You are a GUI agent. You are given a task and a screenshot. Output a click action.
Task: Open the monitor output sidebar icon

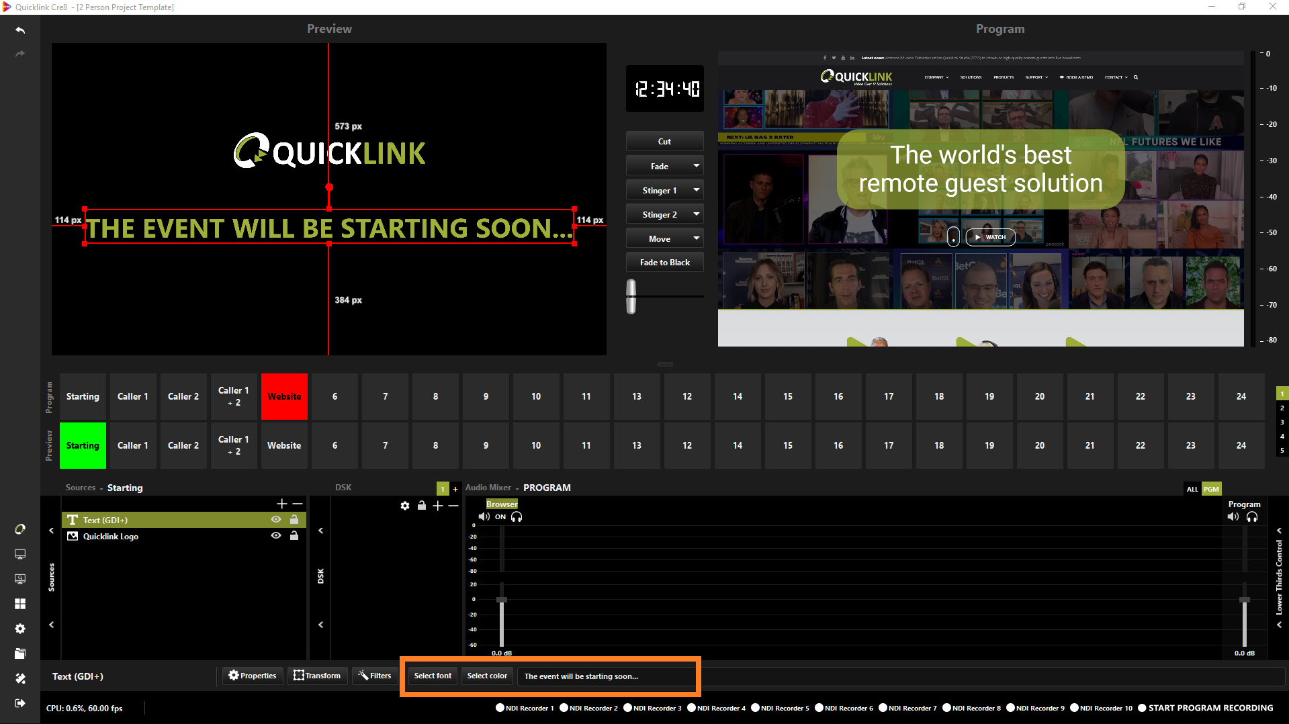(x=20, y=554)
